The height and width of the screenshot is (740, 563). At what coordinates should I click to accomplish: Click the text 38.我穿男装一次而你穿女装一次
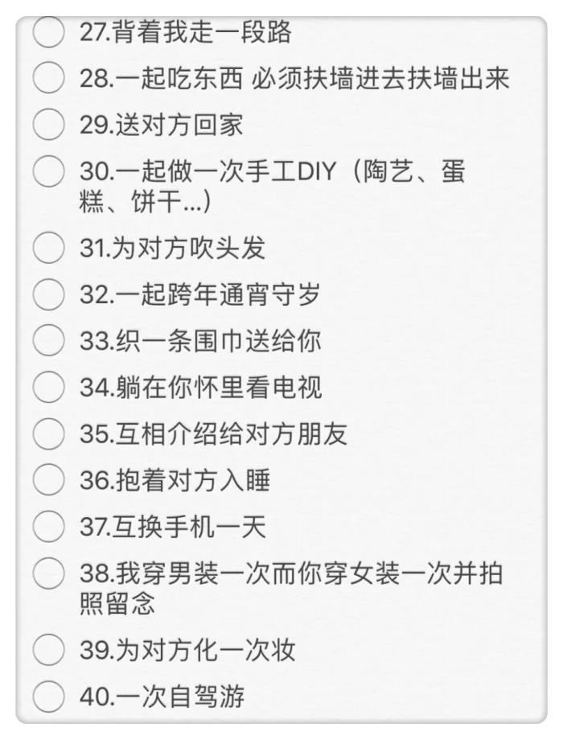point(294,574)
